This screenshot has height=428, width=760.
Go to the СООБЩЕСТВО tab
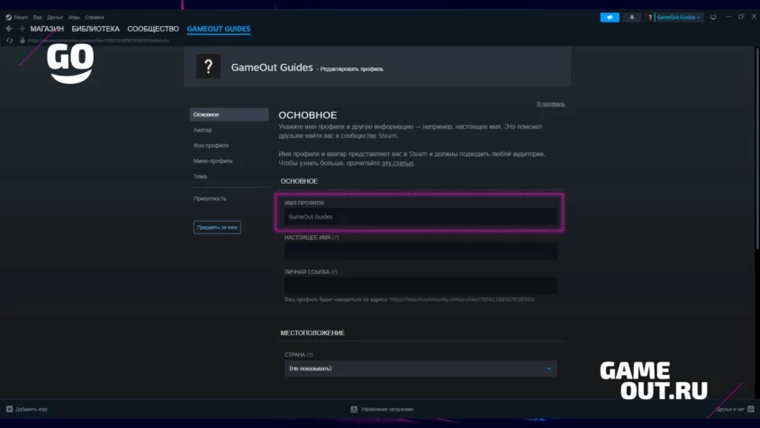(x=153, y=29)
